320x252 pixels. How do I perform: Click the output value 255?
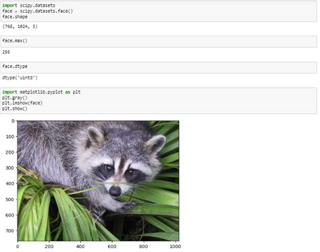6,52
